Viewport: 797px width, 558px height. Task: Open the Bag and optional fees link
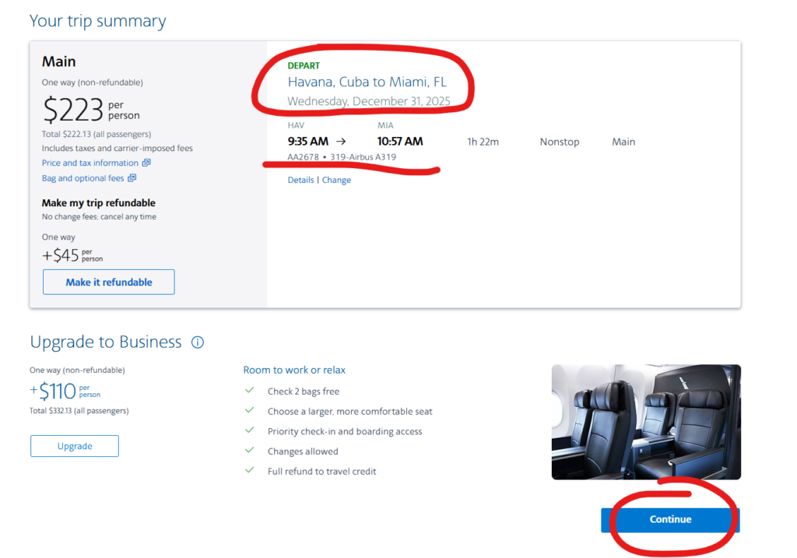(x=83, y=178)
